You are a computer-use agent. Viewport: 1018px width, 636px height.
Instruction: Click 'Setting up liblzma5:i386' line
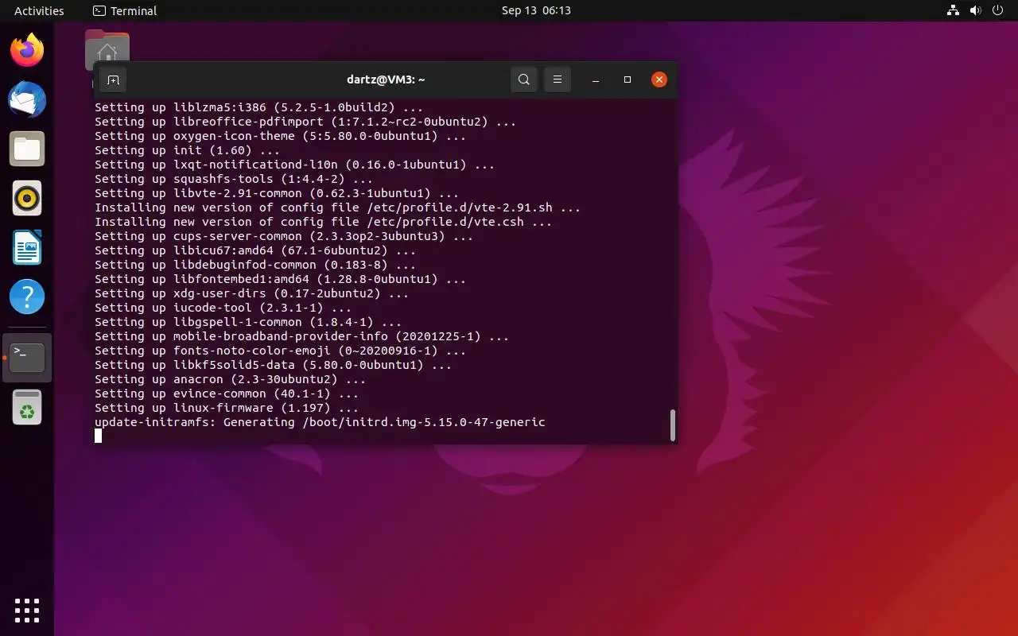tap(258, 107)
